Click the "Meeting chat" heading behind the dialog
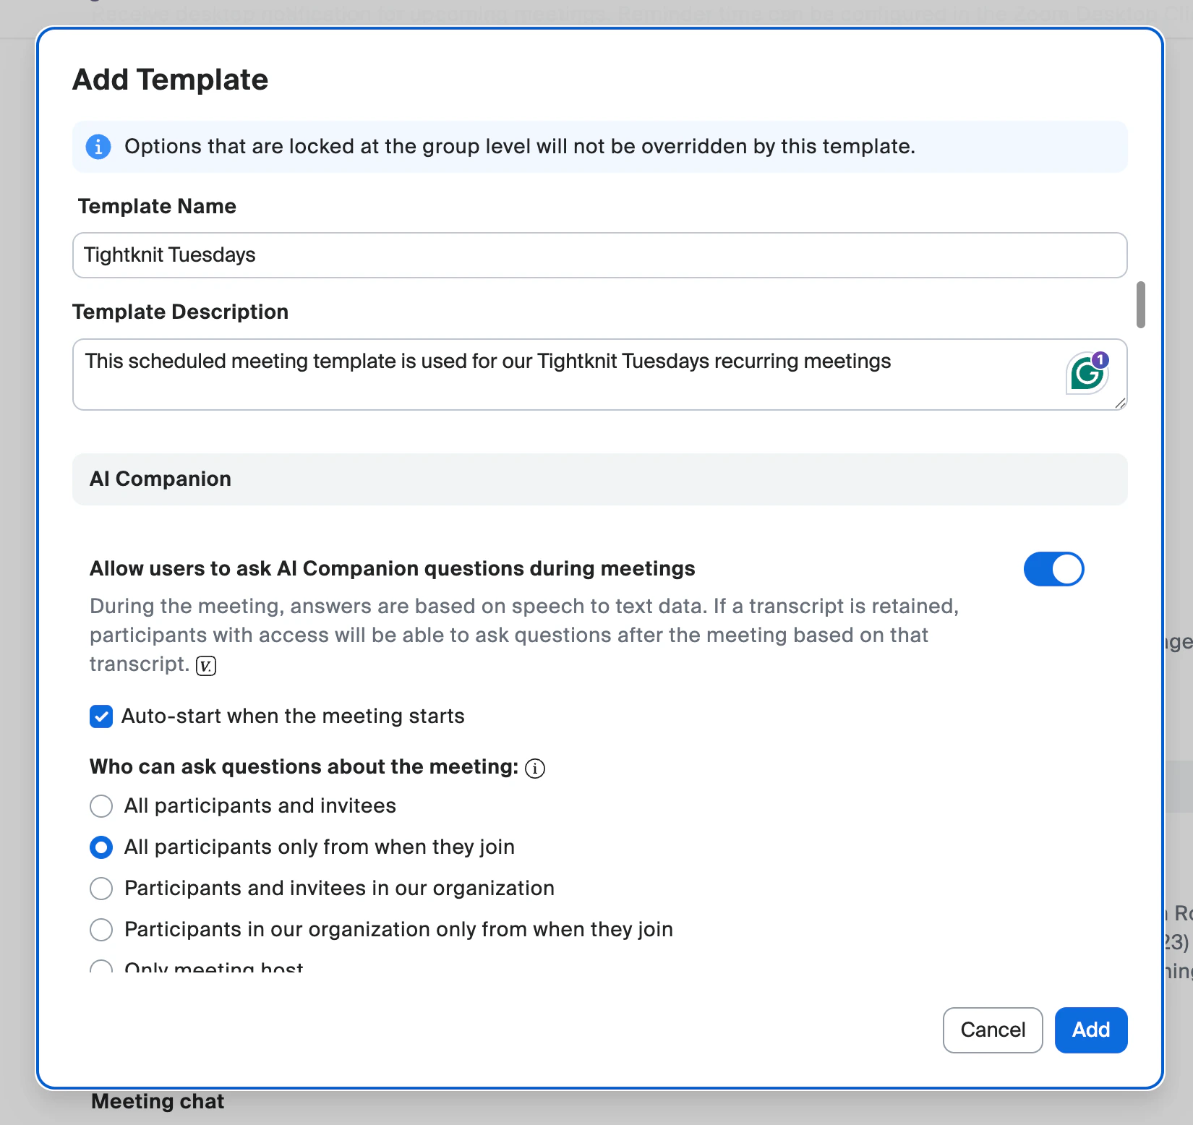 click(x=157, y=1101)
